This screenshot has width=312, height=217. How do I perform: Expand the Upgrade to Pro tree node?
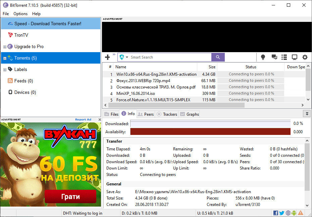(x=5, y=47)
